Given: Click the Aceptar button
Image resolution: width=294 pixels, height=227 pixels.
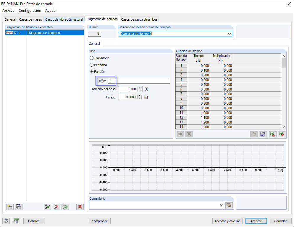Looking at the screenshot, I should (256, 221).
